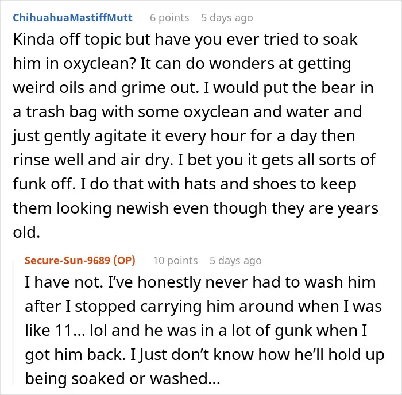This screenshot has width=402, height=395.
Task: Click the final word 'old.' of the top comment
Action: (26, 232)
